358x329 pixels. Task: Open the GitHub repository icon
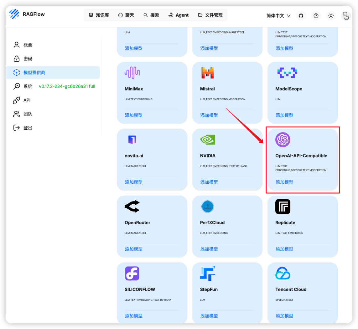click(301, 16)
